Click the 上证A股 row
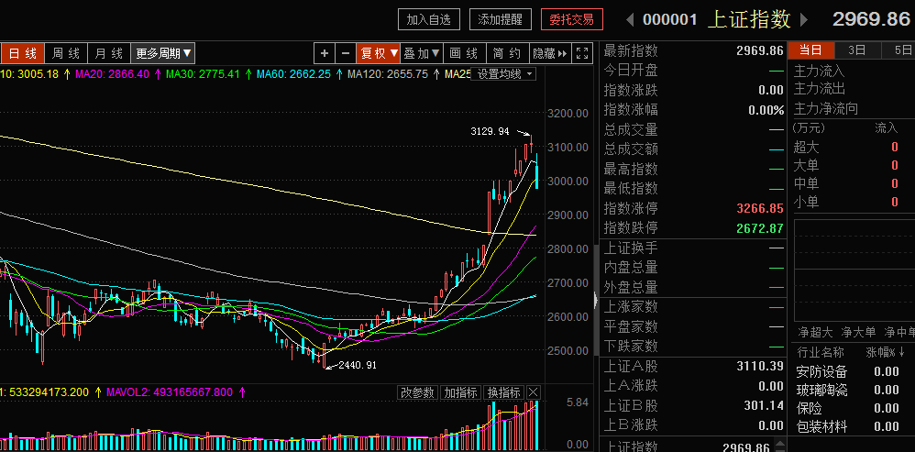This screenshot has width=915, height=452. (693, 366)
